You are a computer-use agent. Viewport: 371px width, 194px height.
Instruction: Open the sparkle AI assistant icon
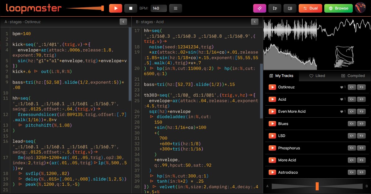pos(260,8)
